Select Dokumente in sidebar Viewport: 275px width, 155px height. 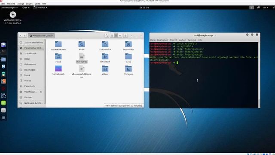click(x=31, y=64)
